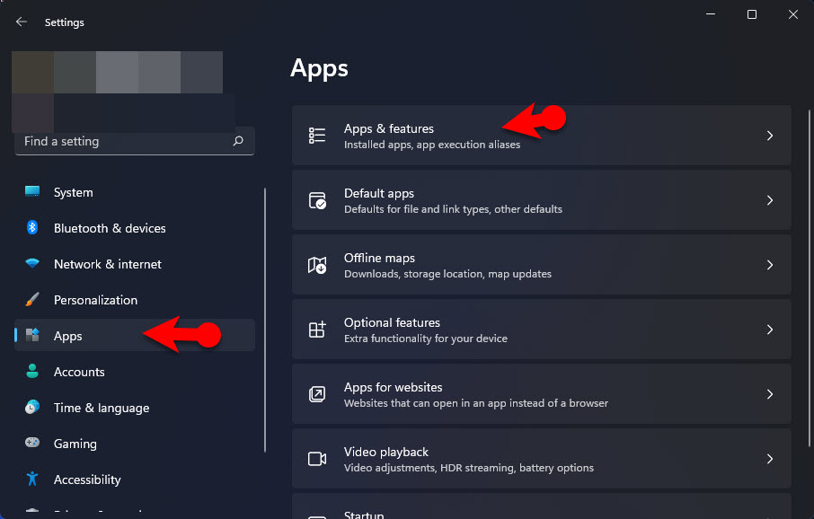Viewport: 814px width, 519px height.
Task: Expand Apps for websites chevron
Action: click(770, 394)
